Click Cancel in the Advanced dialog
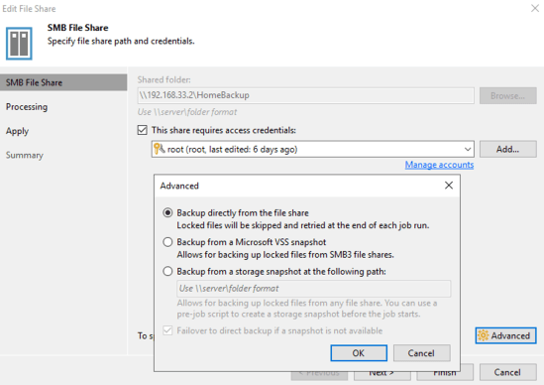 (421, 353)
